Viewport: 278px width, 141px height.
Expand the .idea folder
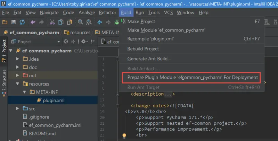pyautogui.click(x=18, y=59)
